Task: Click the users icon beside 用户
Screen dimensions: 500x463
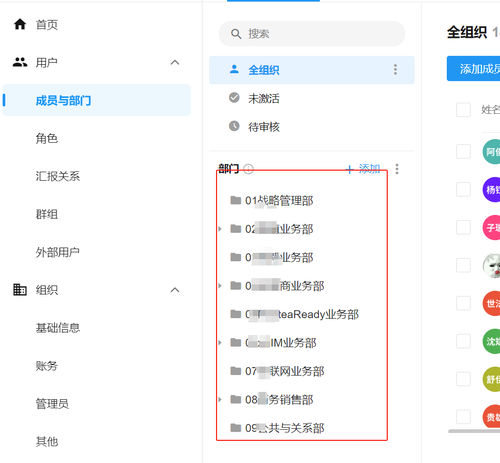Action: [x=20, y=63]
